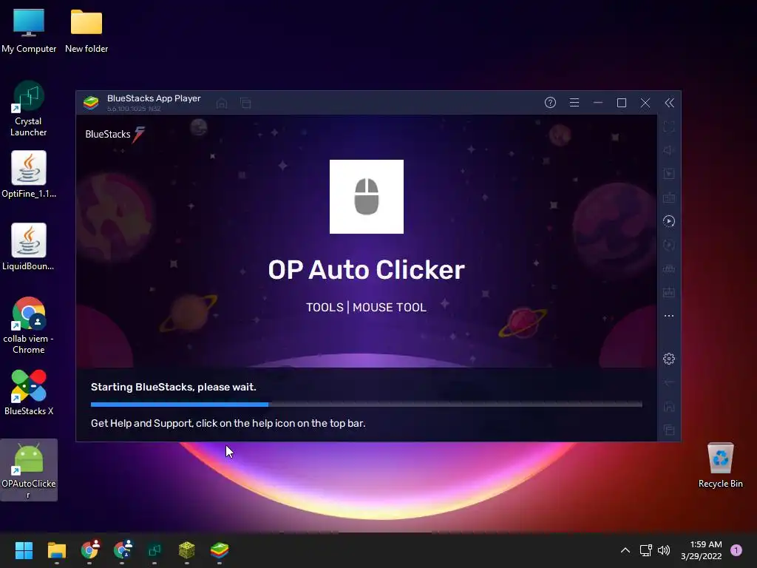Click the OP Auto Clicker mouse thumbnail
The width and height of the screenshot is (757, 568).
367,197
